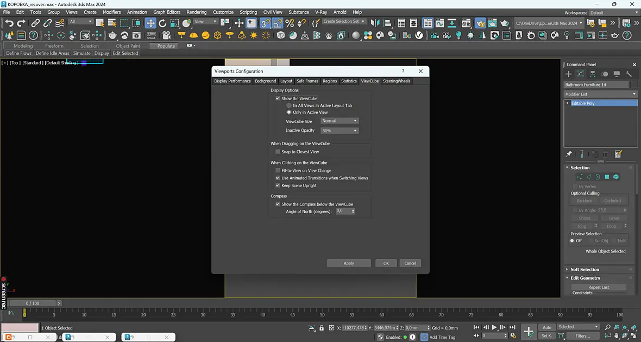Image resolution: width=641 pixels, height=342 pixels.
Task: Open the selection filter All dropdown
Action: tap(80, 21)
